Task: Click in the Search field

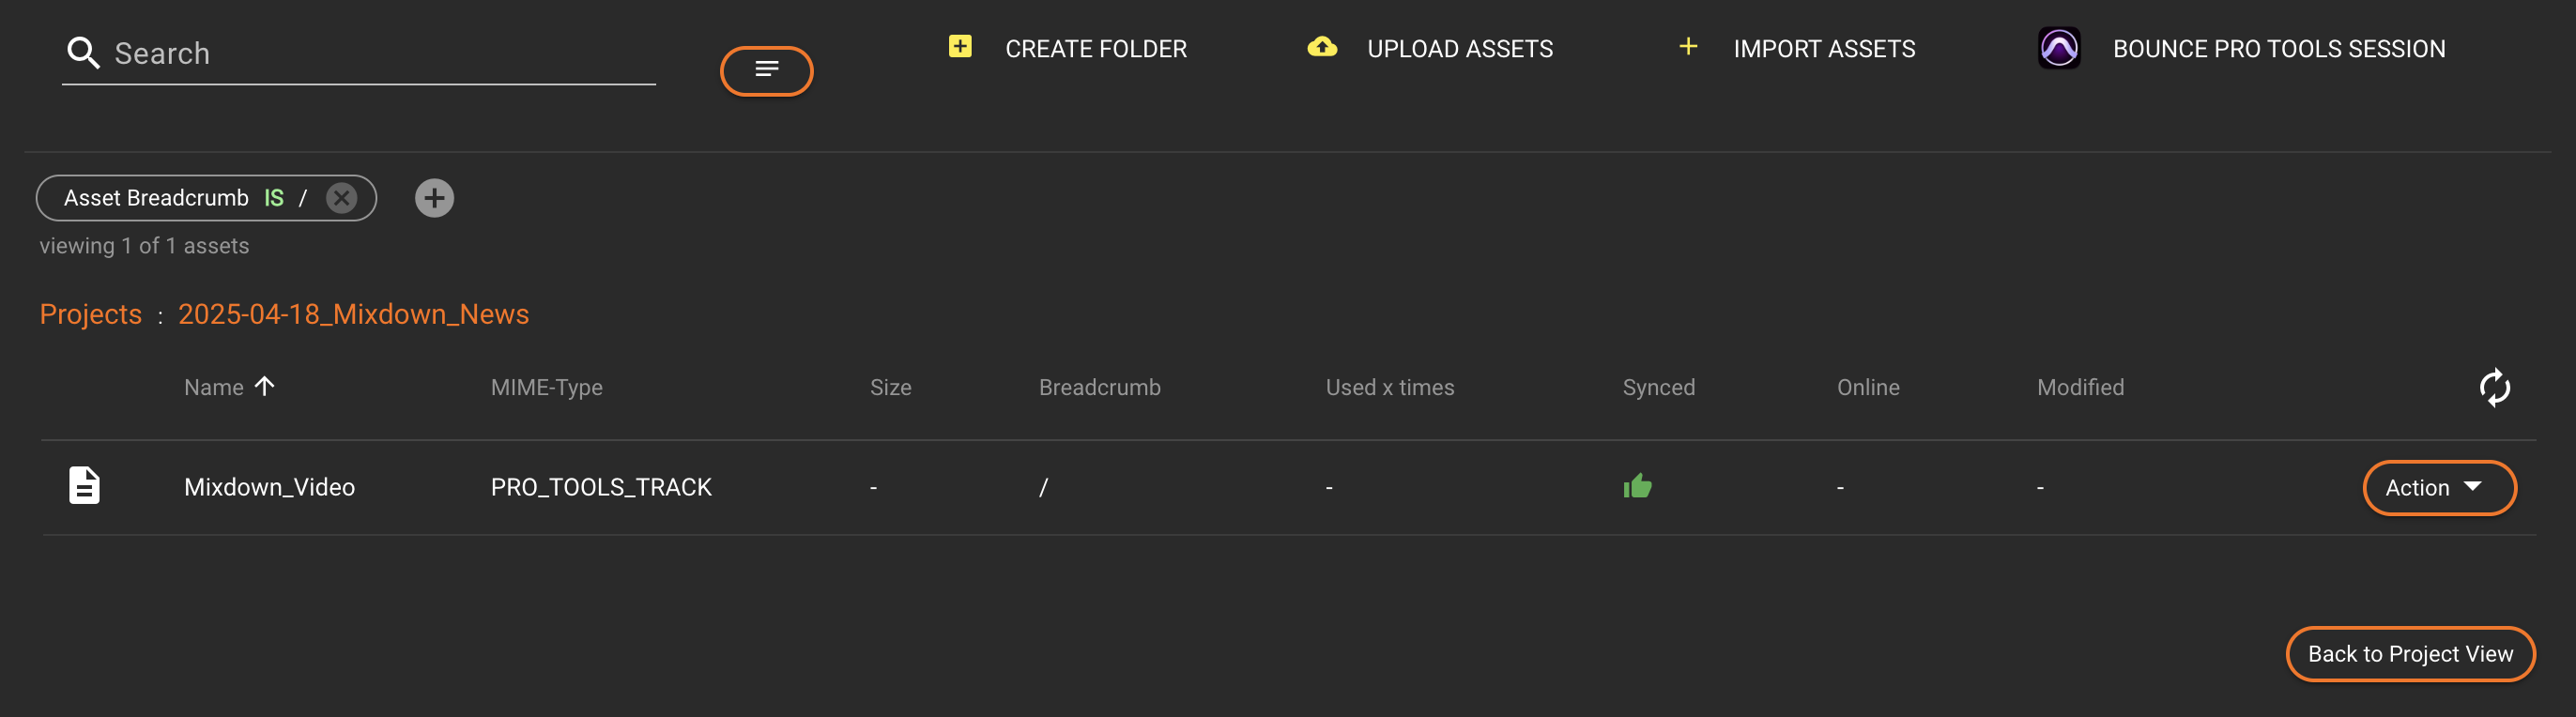Action: pyautogui.click(x=380, y=54)
